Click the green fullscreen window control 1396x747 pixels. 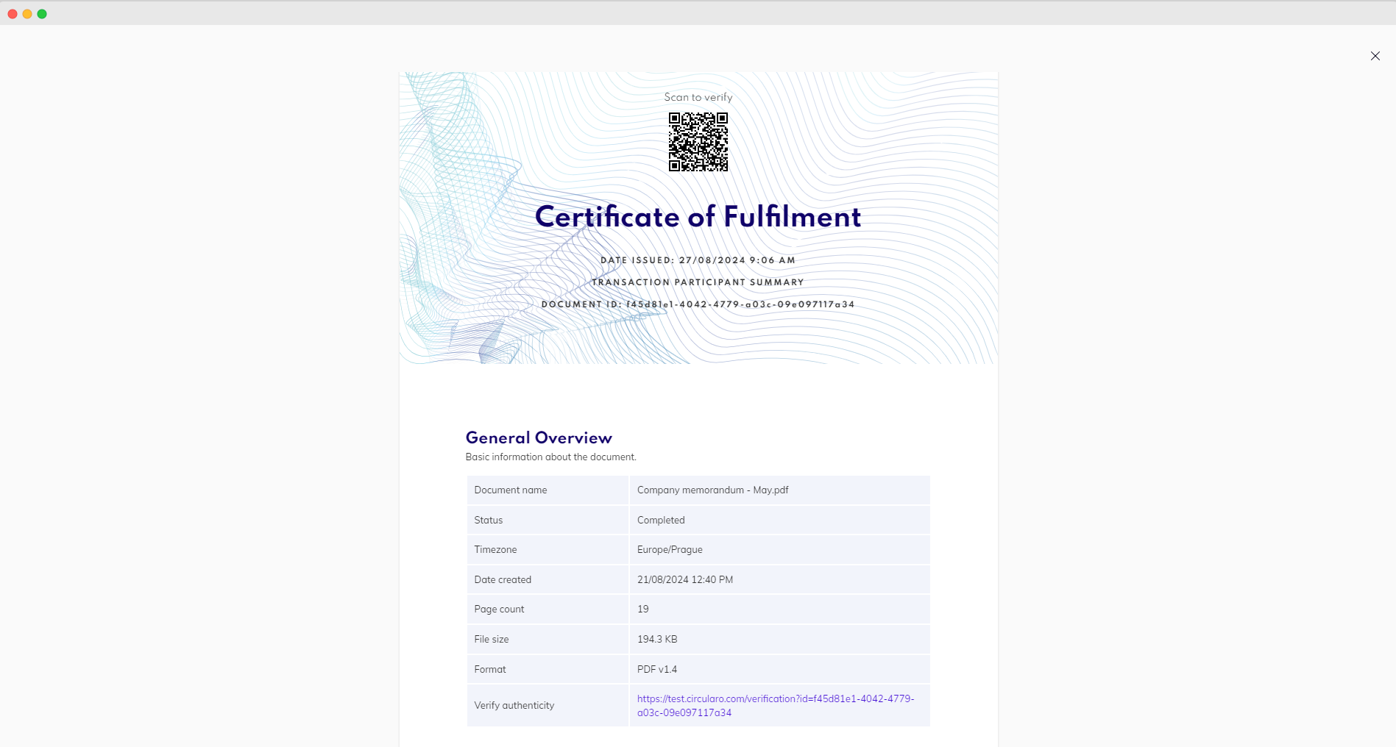42,12
